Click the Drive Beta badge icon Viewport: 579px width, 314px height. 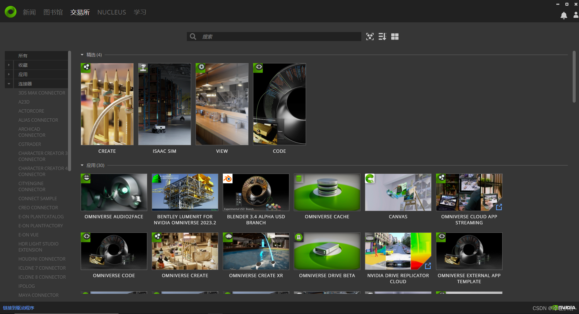[299, 237]
